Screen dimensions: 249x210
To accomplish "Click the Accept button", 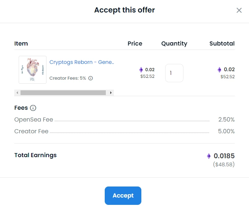I will click(123, 196).
